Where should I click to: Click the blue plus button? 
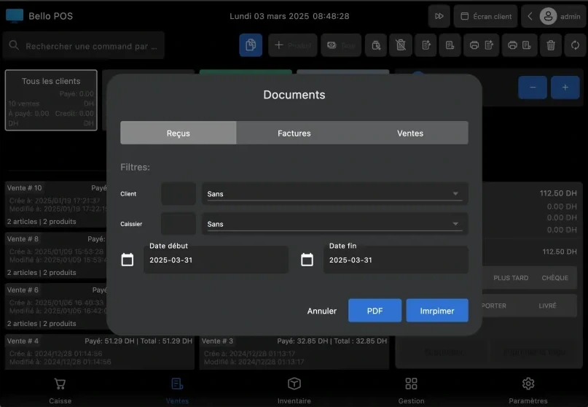(565, 88)
